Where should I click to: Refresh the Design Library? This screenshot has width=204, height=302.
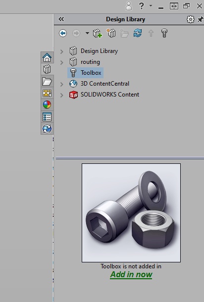click(138, 33)
